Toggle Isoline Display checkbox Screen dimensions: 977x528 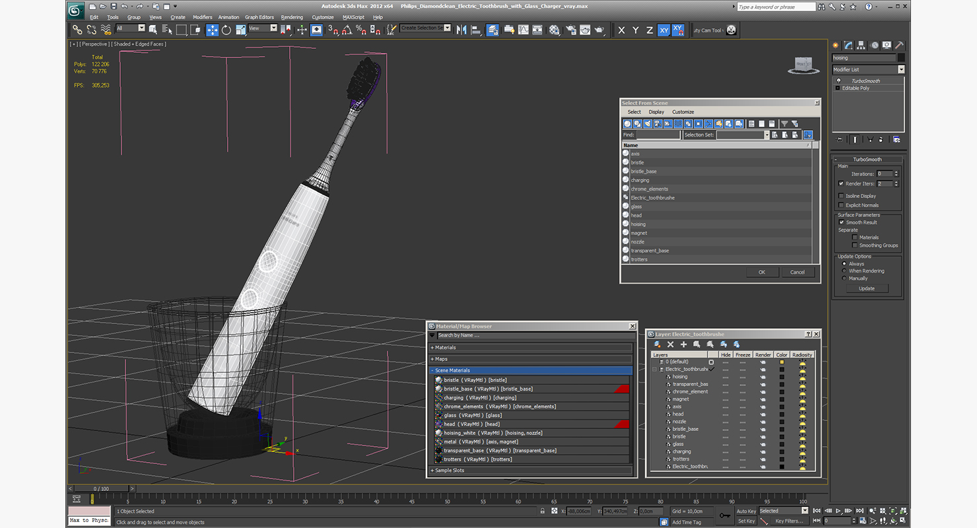coord(841,196)
